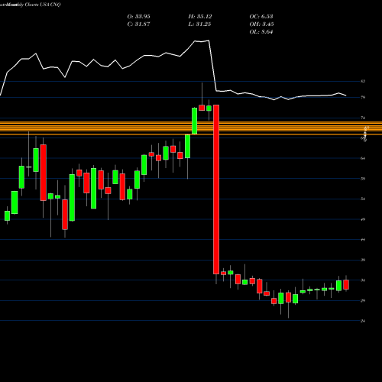Image resolution: width=382 pixels, height=382 pixels.
Task: Select the 59 price axis label
Action: pyautogui.click(x=363, y=179)
